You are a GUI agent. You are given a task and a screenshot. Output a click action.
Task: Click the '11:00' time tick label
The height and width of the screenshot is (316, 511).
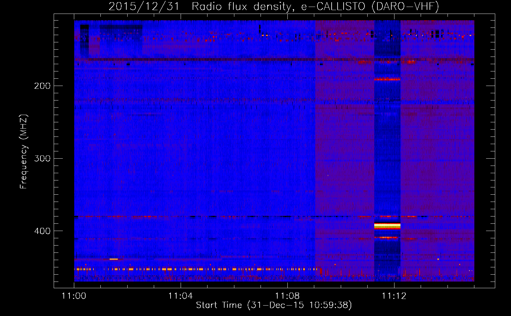point(74,296)
